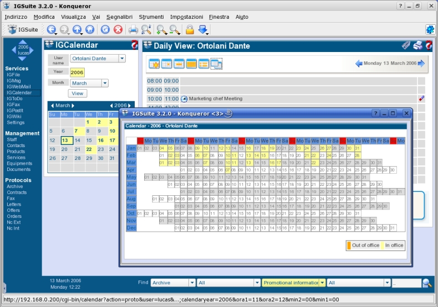The width and height of the screenshot is (438, 307).
Task: Click the yellow padlock security icon
Action: click(x=190, y=29)
